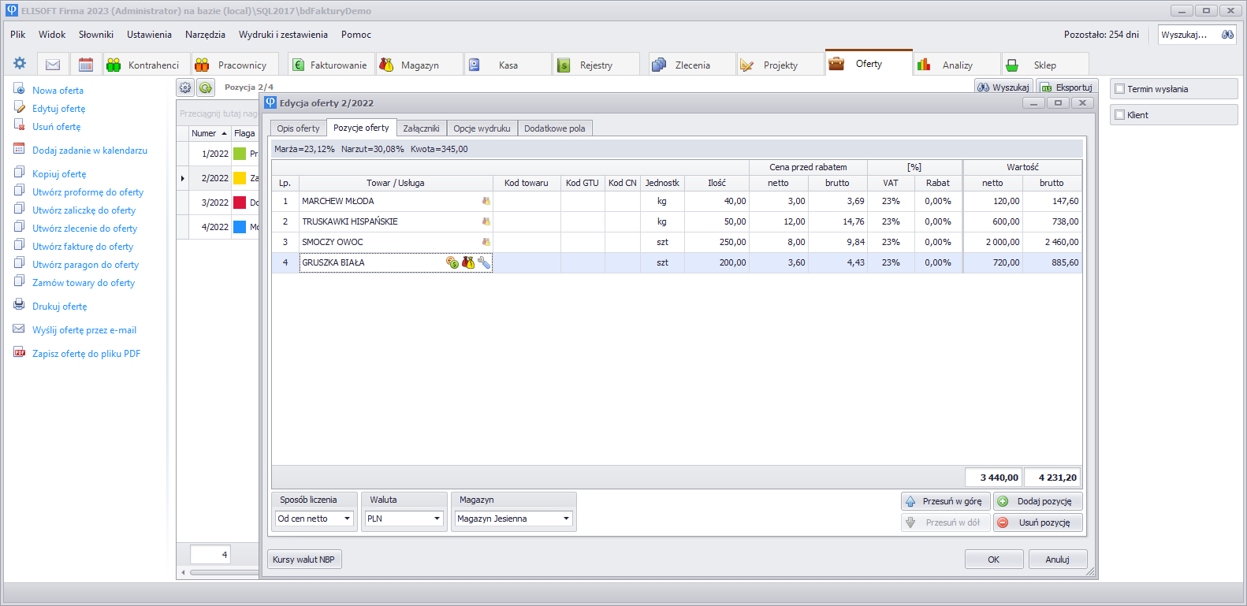This screenshot has width=1247, height=606.
Task: Open the calendar toolbar icon
Action: click(x=86, y=65)
